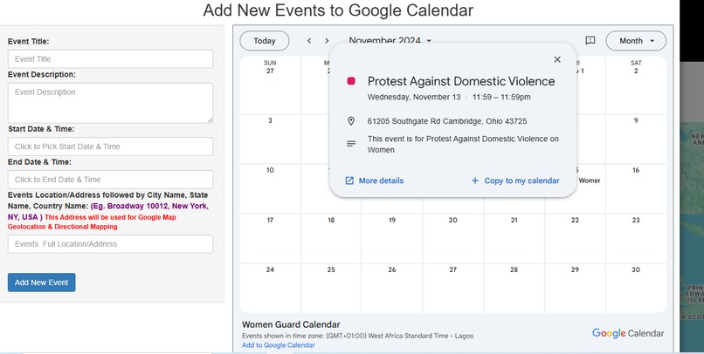The width and height of the screenshot is (704, 354).
Task: Go to next month arrow
Action: (x=327, y=41)
